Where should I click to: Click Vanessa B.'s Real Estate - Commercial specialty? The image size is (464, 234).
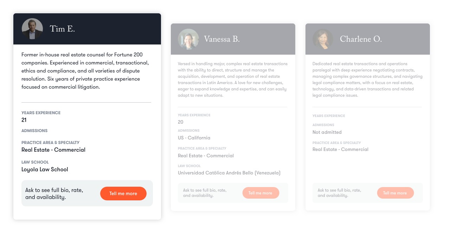(x=206, y=156)
